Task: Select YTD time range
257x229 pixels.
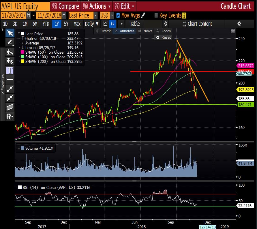Action: pos(46,24)
